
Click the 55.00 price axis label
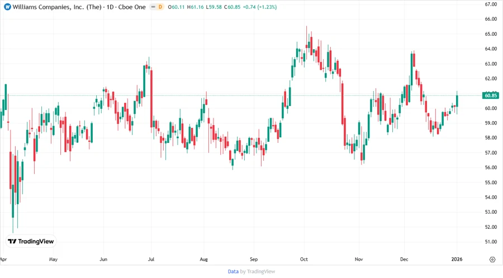(491, 183)
